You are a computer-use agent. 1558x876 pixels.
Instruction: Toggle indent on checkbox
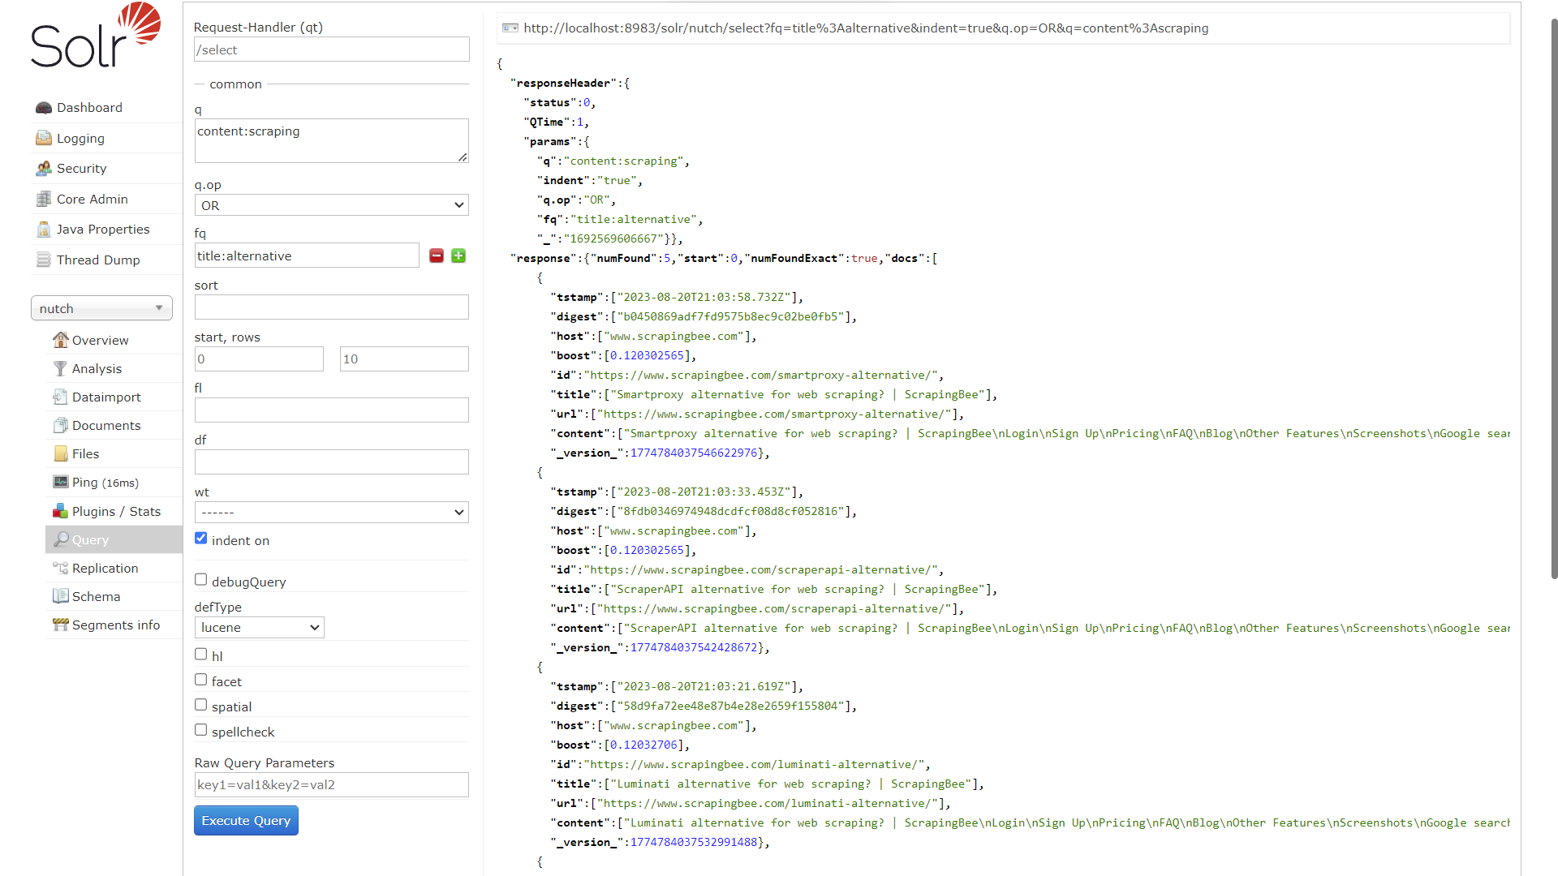click(x=201, y=538)
